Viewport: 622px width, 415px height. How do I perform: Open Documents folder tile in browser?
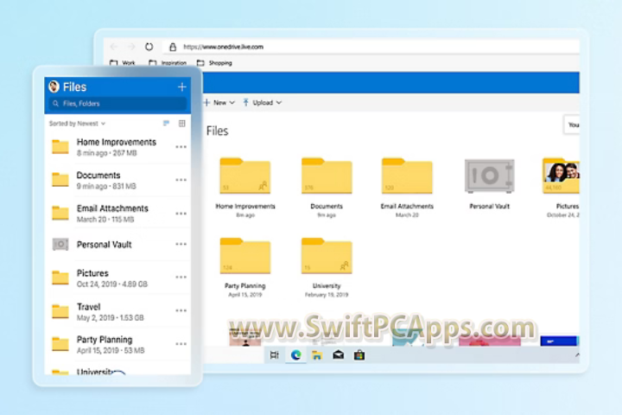[x=327, y=187]
